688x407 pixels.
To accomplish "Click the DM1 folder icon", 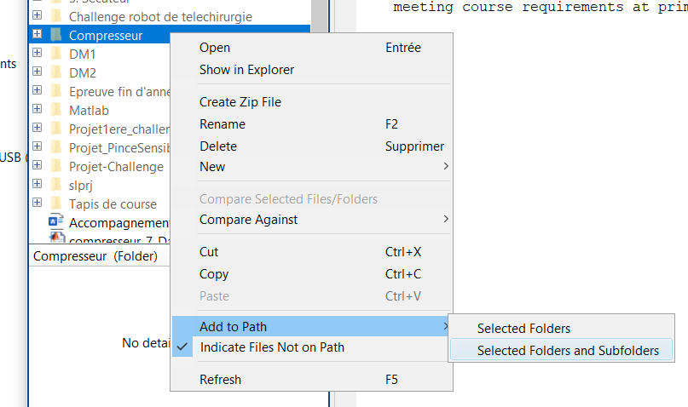I will [x=56, y=54].
